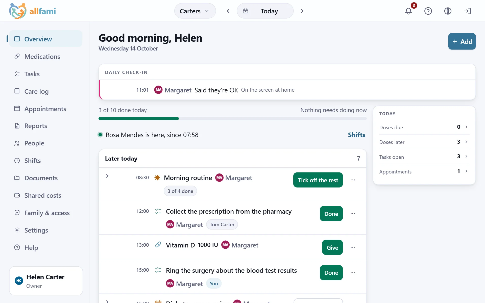This screenshot has width=485, height=303.
Task: Click the sign out icon
Action: click(467, 11)
